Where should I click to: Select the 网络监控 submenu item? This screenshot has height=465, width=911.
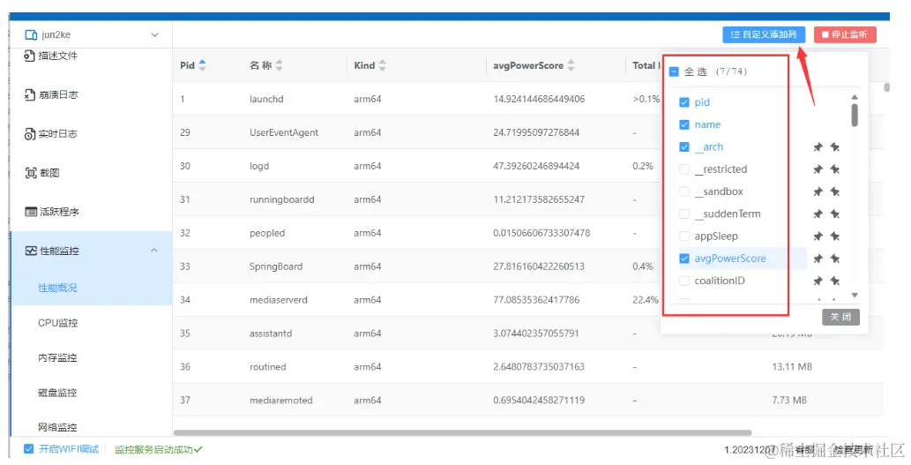click(x=57, y=427)
